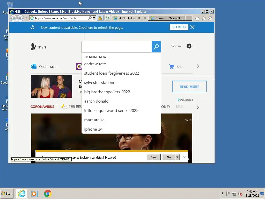The width and height of the screenshot is (265, 199).
Task: Expand shortcuts row with right chevron
Action: (x=198, y=66)
